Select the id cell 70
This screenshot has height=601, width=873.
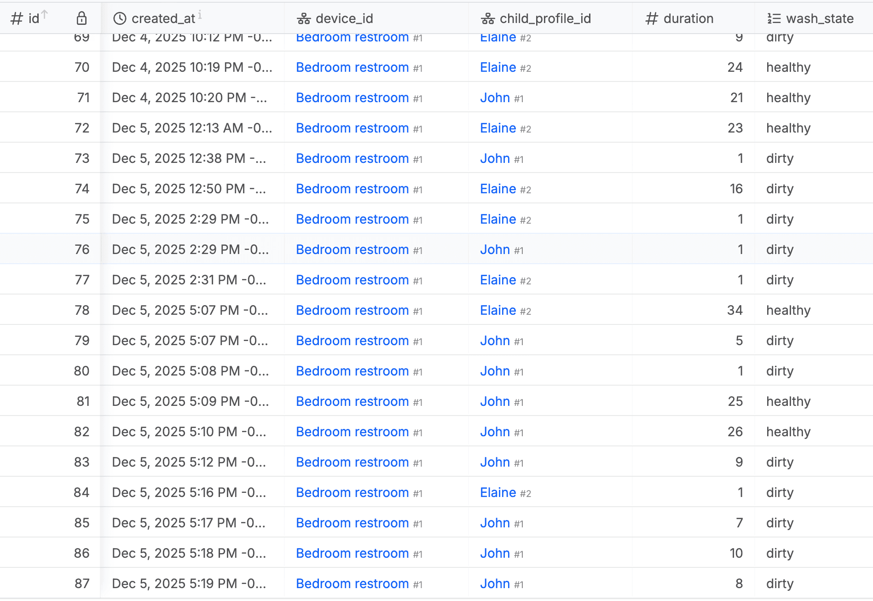coord(50,67)
